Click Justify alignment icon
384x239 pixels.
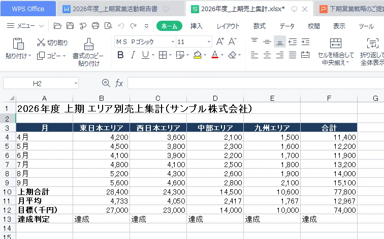coord(293,55)
